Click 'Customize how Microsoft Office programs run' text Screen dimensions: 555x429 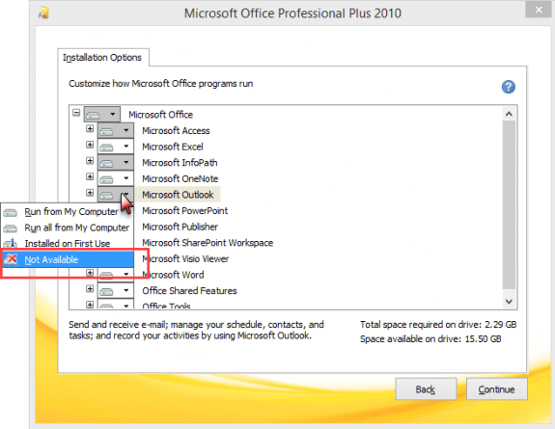(x=160, y=84)
